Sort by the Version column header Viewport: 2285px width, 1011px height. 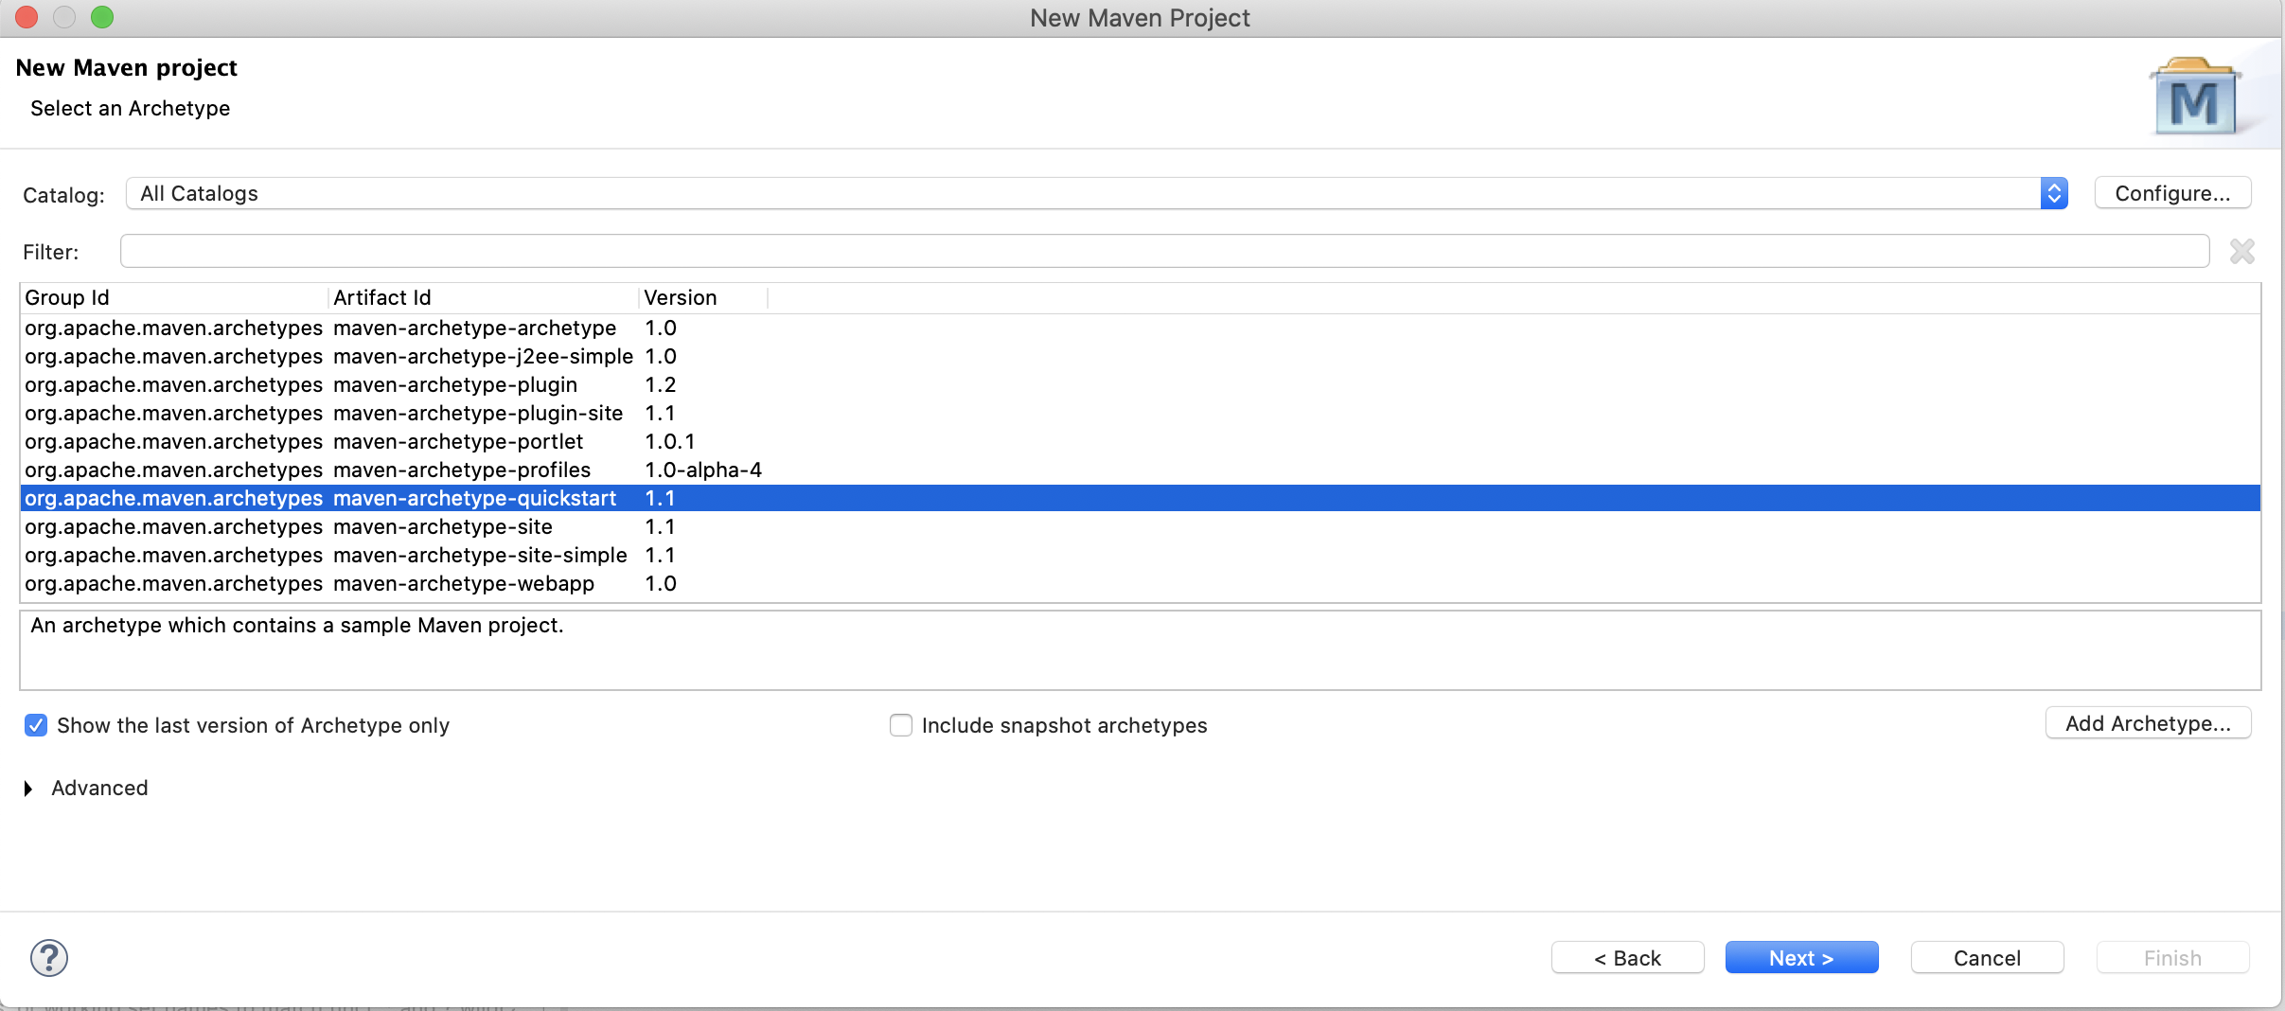click(x=702, y=298)
